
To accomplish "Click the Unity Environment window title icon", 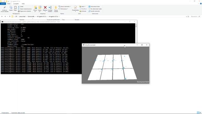I will pos(83,45).
